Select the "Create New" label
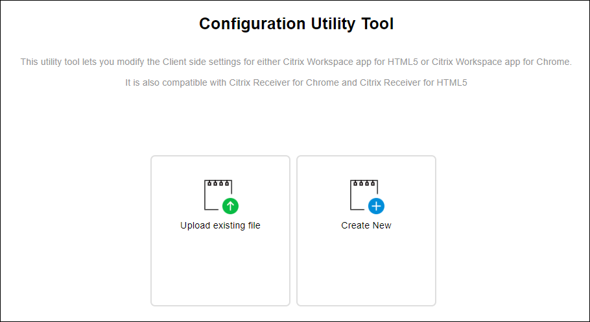 click(366, 226)
